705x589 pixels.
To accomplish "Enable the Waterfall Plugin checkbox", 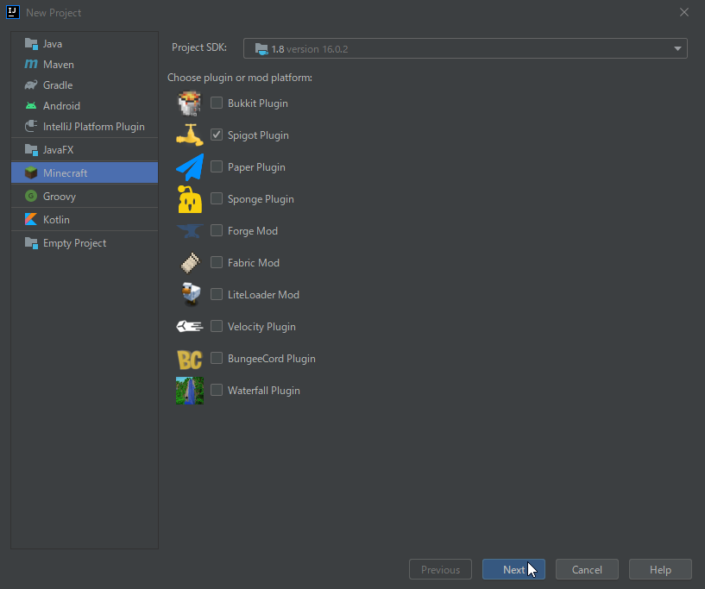I will (217, 390).
